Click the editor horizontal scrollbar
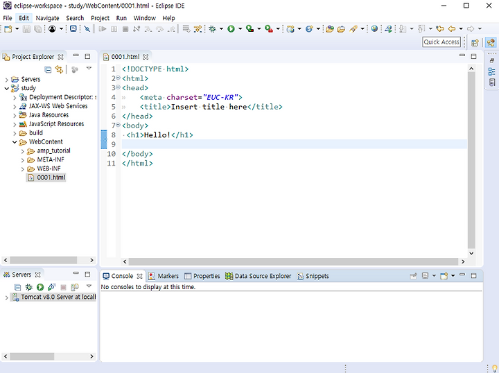The image size is (499, 373). coord(293,261)
